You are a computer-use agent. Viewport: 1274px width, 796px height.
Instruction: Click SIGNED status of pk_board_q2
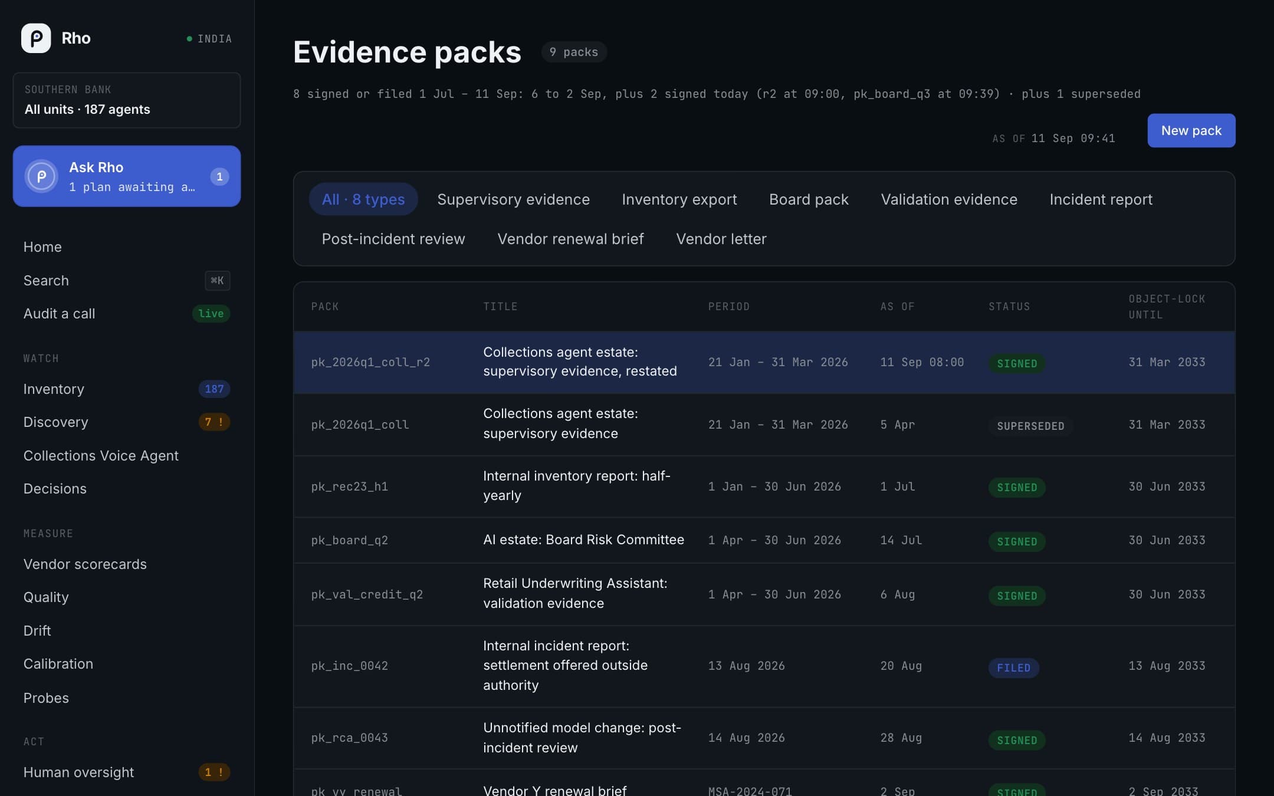[1017, 541]
